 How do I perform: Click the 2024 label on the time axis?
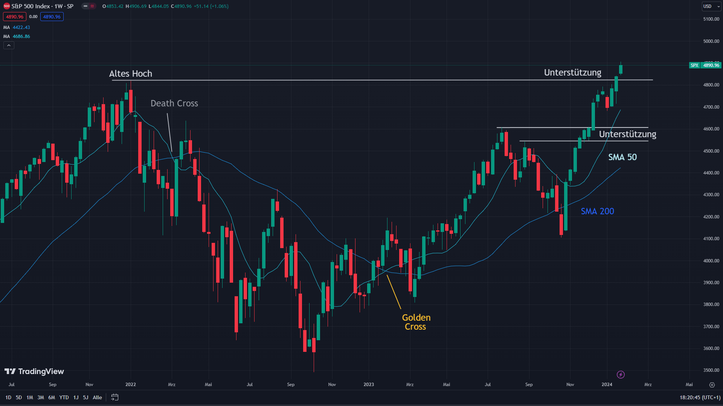coord(607,385)
